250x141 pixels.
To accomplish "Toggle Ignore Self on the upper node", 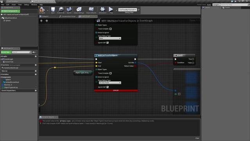I will (108, 43).
